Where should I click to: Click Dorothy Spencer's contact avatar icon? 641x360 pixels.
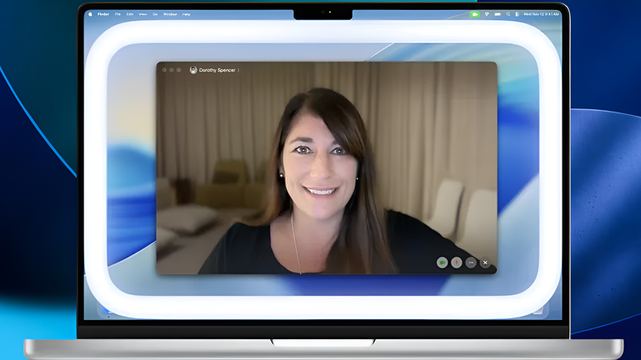(x=194, y=70)
